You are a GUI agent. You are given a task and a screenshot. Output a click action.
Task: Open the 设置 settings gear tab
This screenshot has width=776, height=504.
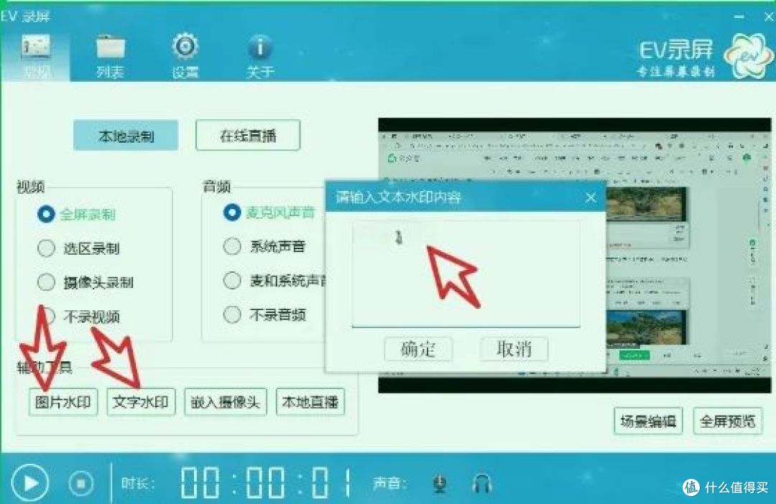[185, 56]
